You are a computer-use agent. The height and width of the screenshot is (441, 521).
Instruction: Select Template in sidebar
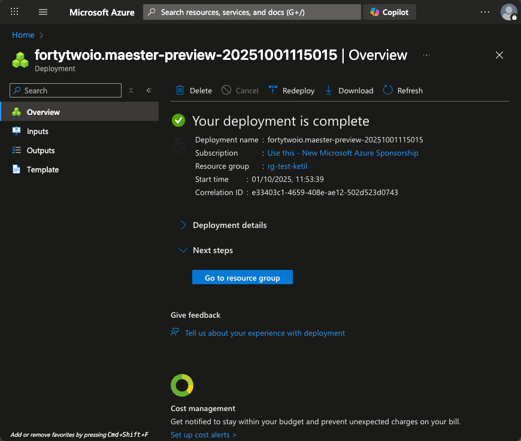(43, 169)
